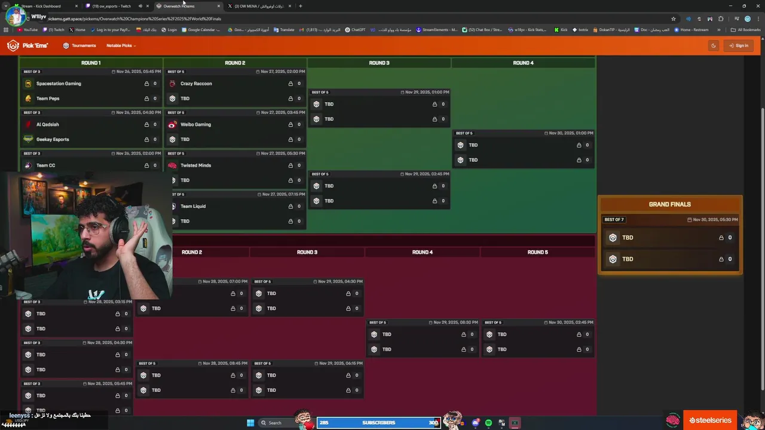Open the ChatGPT bookmark
This screenshot has width=765, height=430.
pyautogui.click(x=355, y=29)
